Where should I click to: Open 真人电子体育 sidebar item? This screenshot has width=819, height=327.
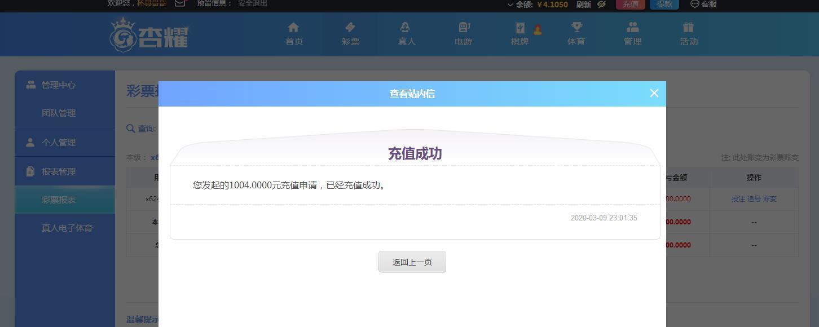65,228
